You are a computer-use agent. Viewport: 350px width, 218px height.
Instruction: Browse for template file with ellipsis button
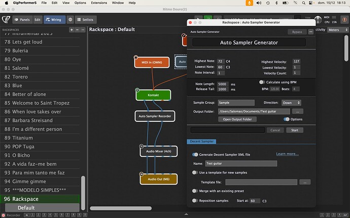[x=305, y=182]
